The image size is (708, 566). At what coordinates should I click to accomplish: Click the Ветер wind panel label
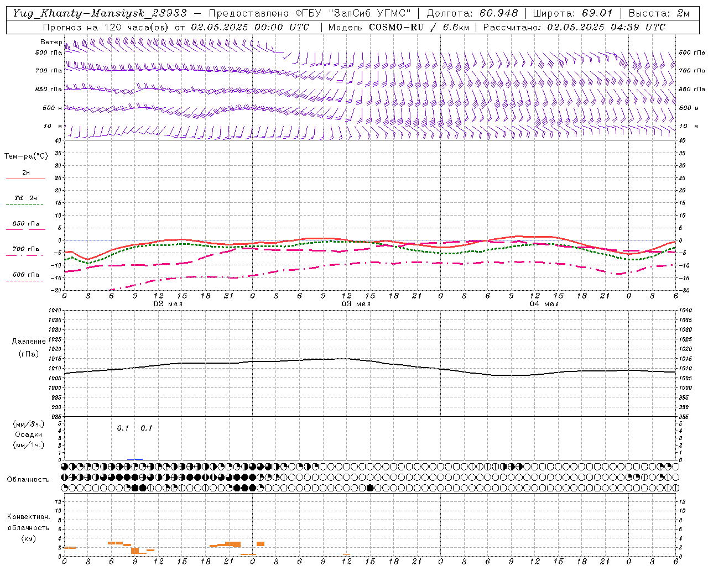click(x=51, y=42)
